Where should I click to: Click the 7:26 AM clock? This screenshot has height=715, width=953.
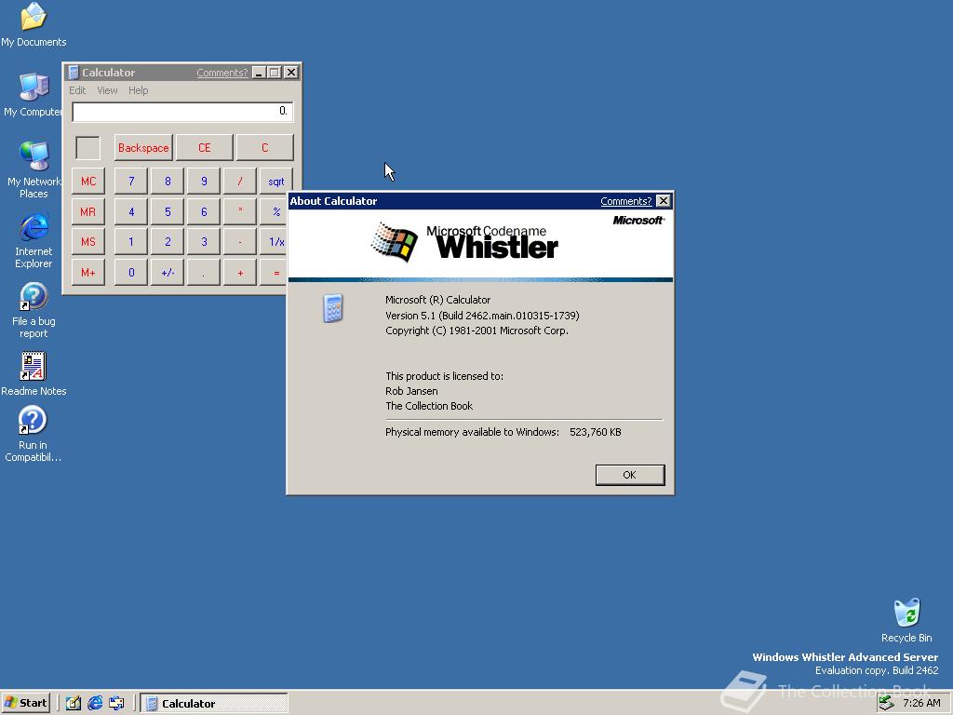pyautogui.click(x=921, y=703)
